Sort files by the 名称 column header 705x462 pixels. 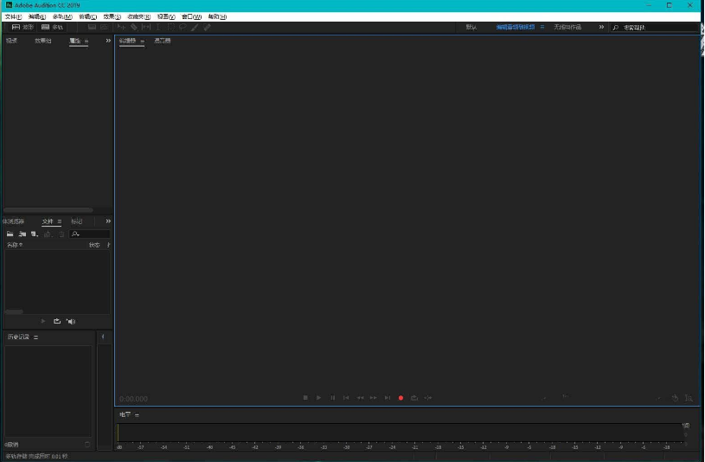click(15, 245)
